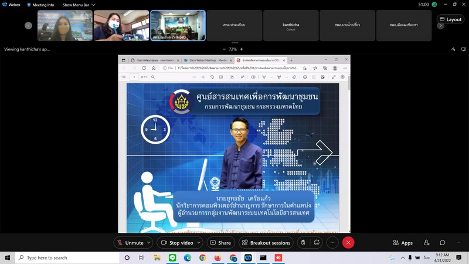
Task: Open the notification center
Action: pos(459,258)
